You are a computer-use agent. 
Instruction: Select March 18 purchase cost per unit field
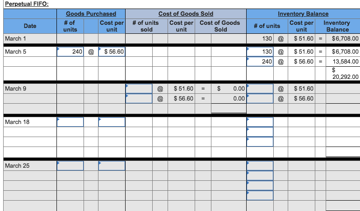pos(112,122)
